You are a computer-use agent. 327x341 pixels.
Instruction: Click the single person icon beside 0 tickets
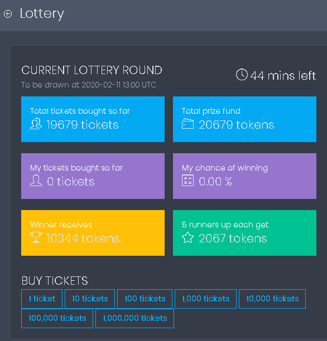(x=36, y=181)
